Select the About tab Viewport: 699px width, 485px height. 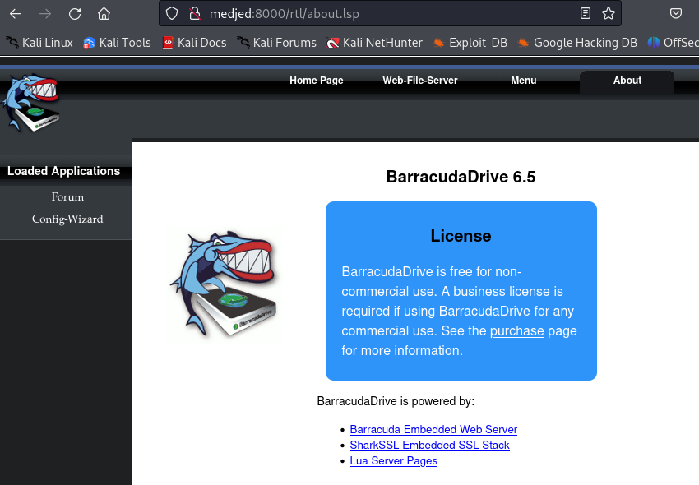pos(627,81)
